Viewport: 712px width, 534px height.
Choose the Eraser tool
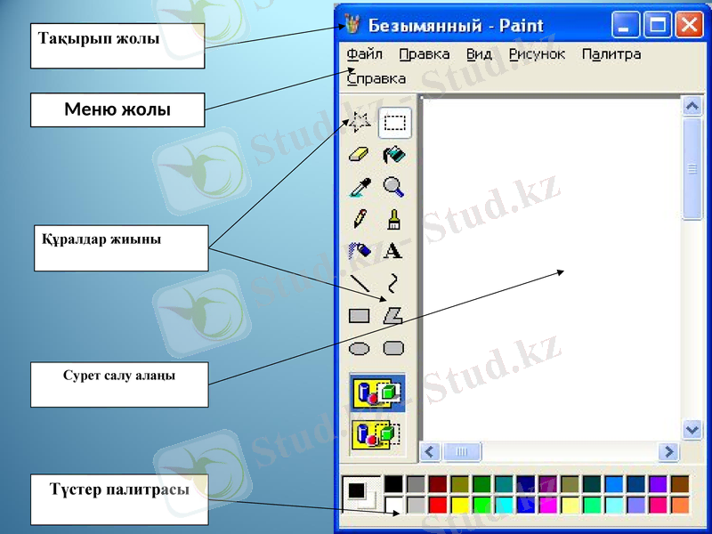click(x=360, y=155)
